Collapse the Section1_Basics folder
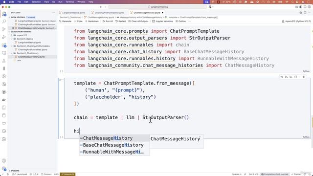313x176 pixels. [x=12, y=39]
